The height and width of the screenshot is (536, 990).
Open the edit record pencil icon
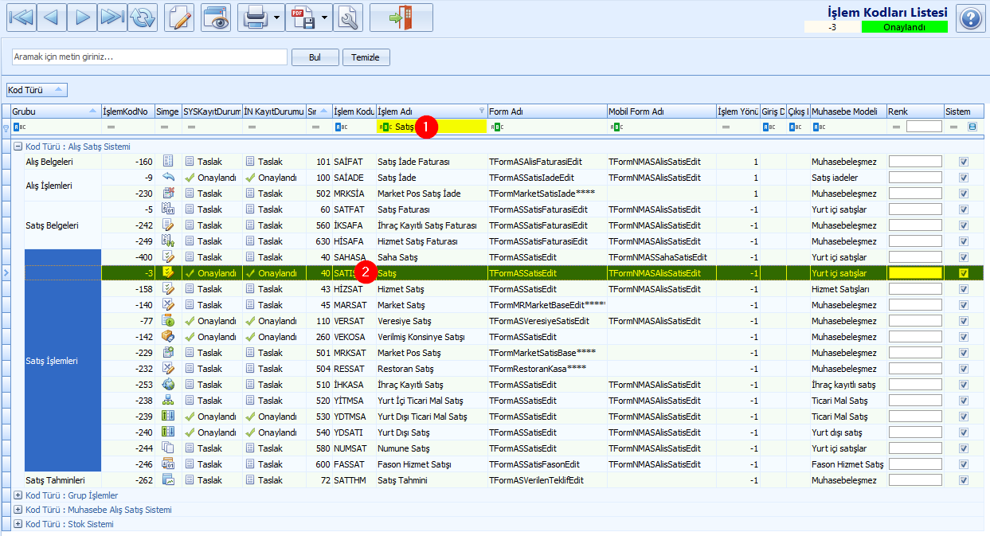179,18
